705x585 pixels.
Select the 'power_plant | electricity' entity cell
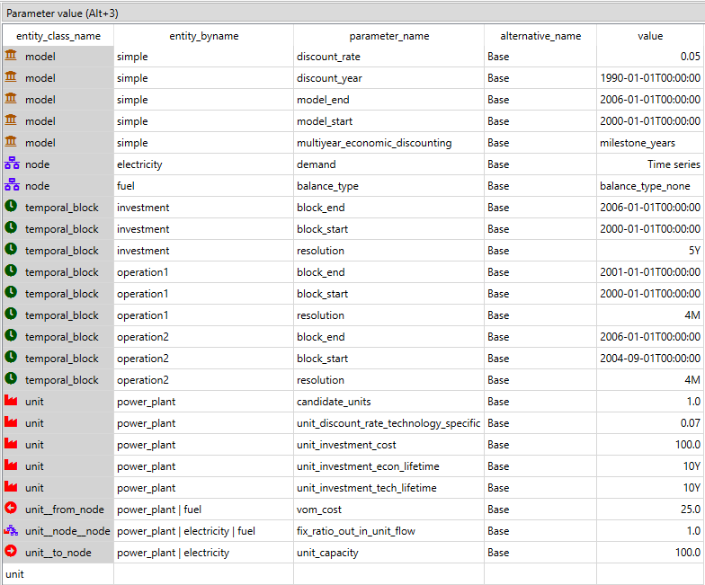(x=203, y=553)
